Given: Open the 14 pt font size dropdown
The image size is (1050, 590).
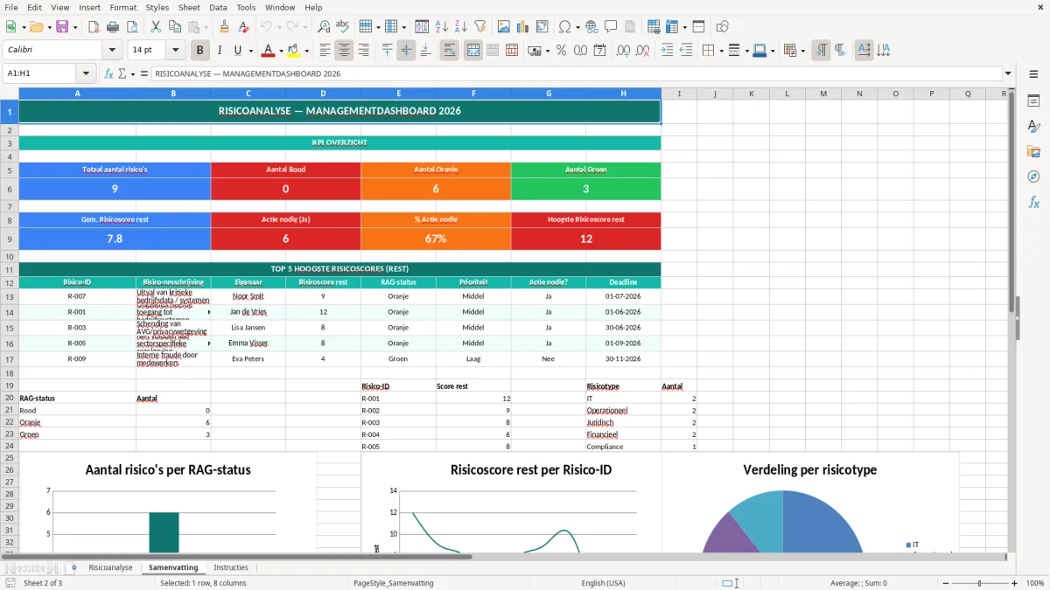Looking at the screenshot, I should pos(176,51).
